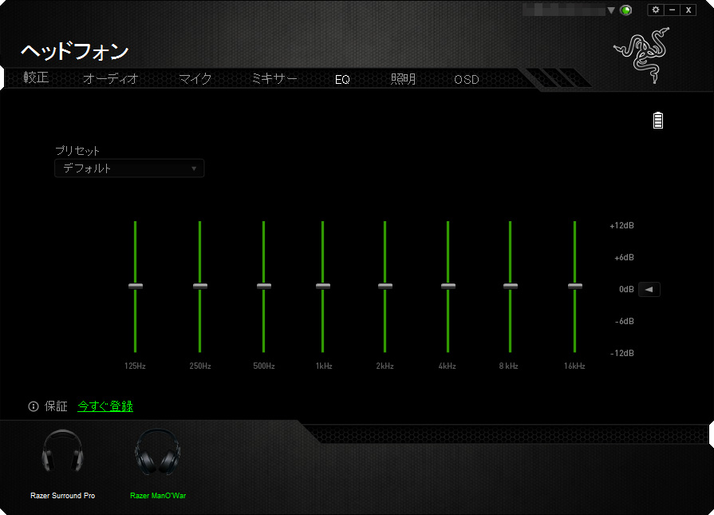Reset EQ with 0dB arrow button
This screenshot has height=515, width=714.
(649, 289)
